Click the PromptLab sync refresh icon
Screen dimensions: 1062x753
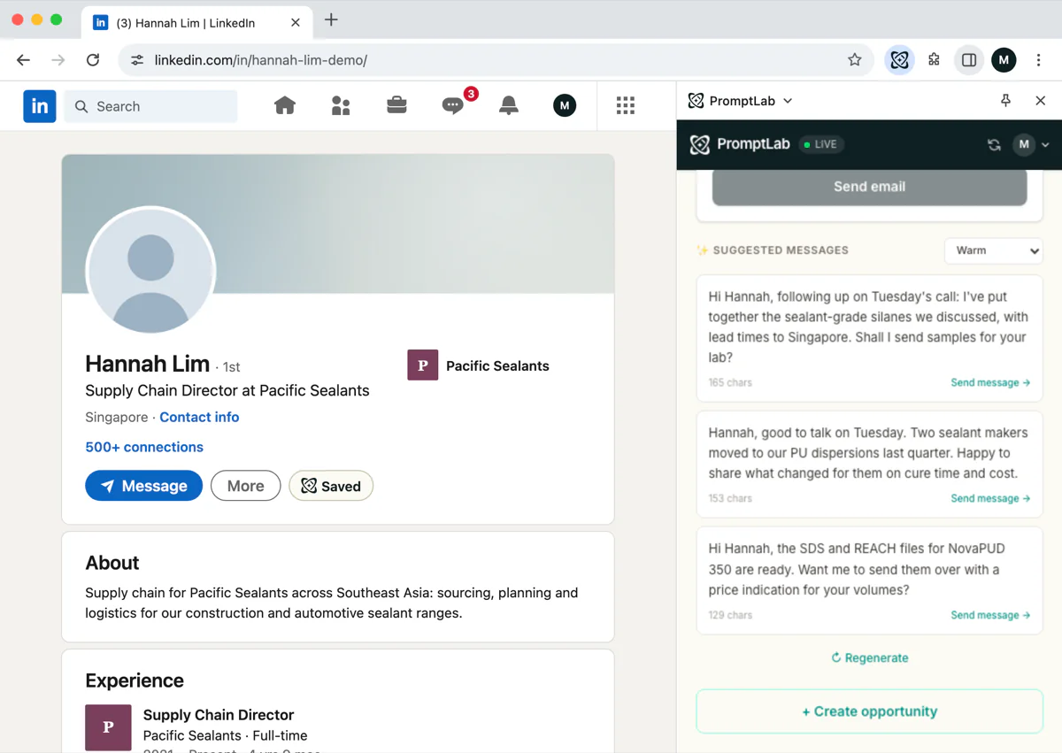click(x=994, y=144)
